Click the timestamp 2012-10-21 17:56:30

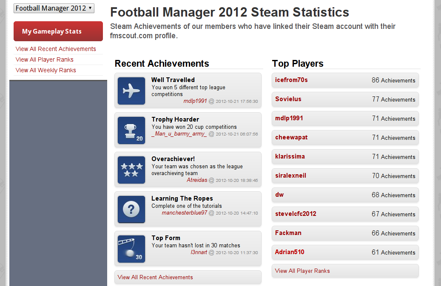237,102
